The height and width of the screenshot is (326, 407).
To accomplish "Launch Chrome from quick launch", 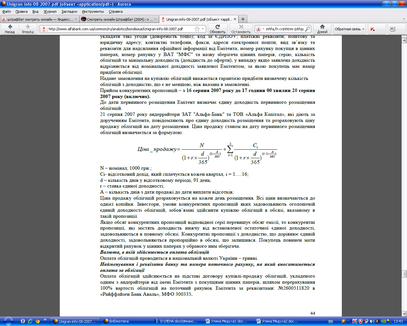I will pos(38,321).
